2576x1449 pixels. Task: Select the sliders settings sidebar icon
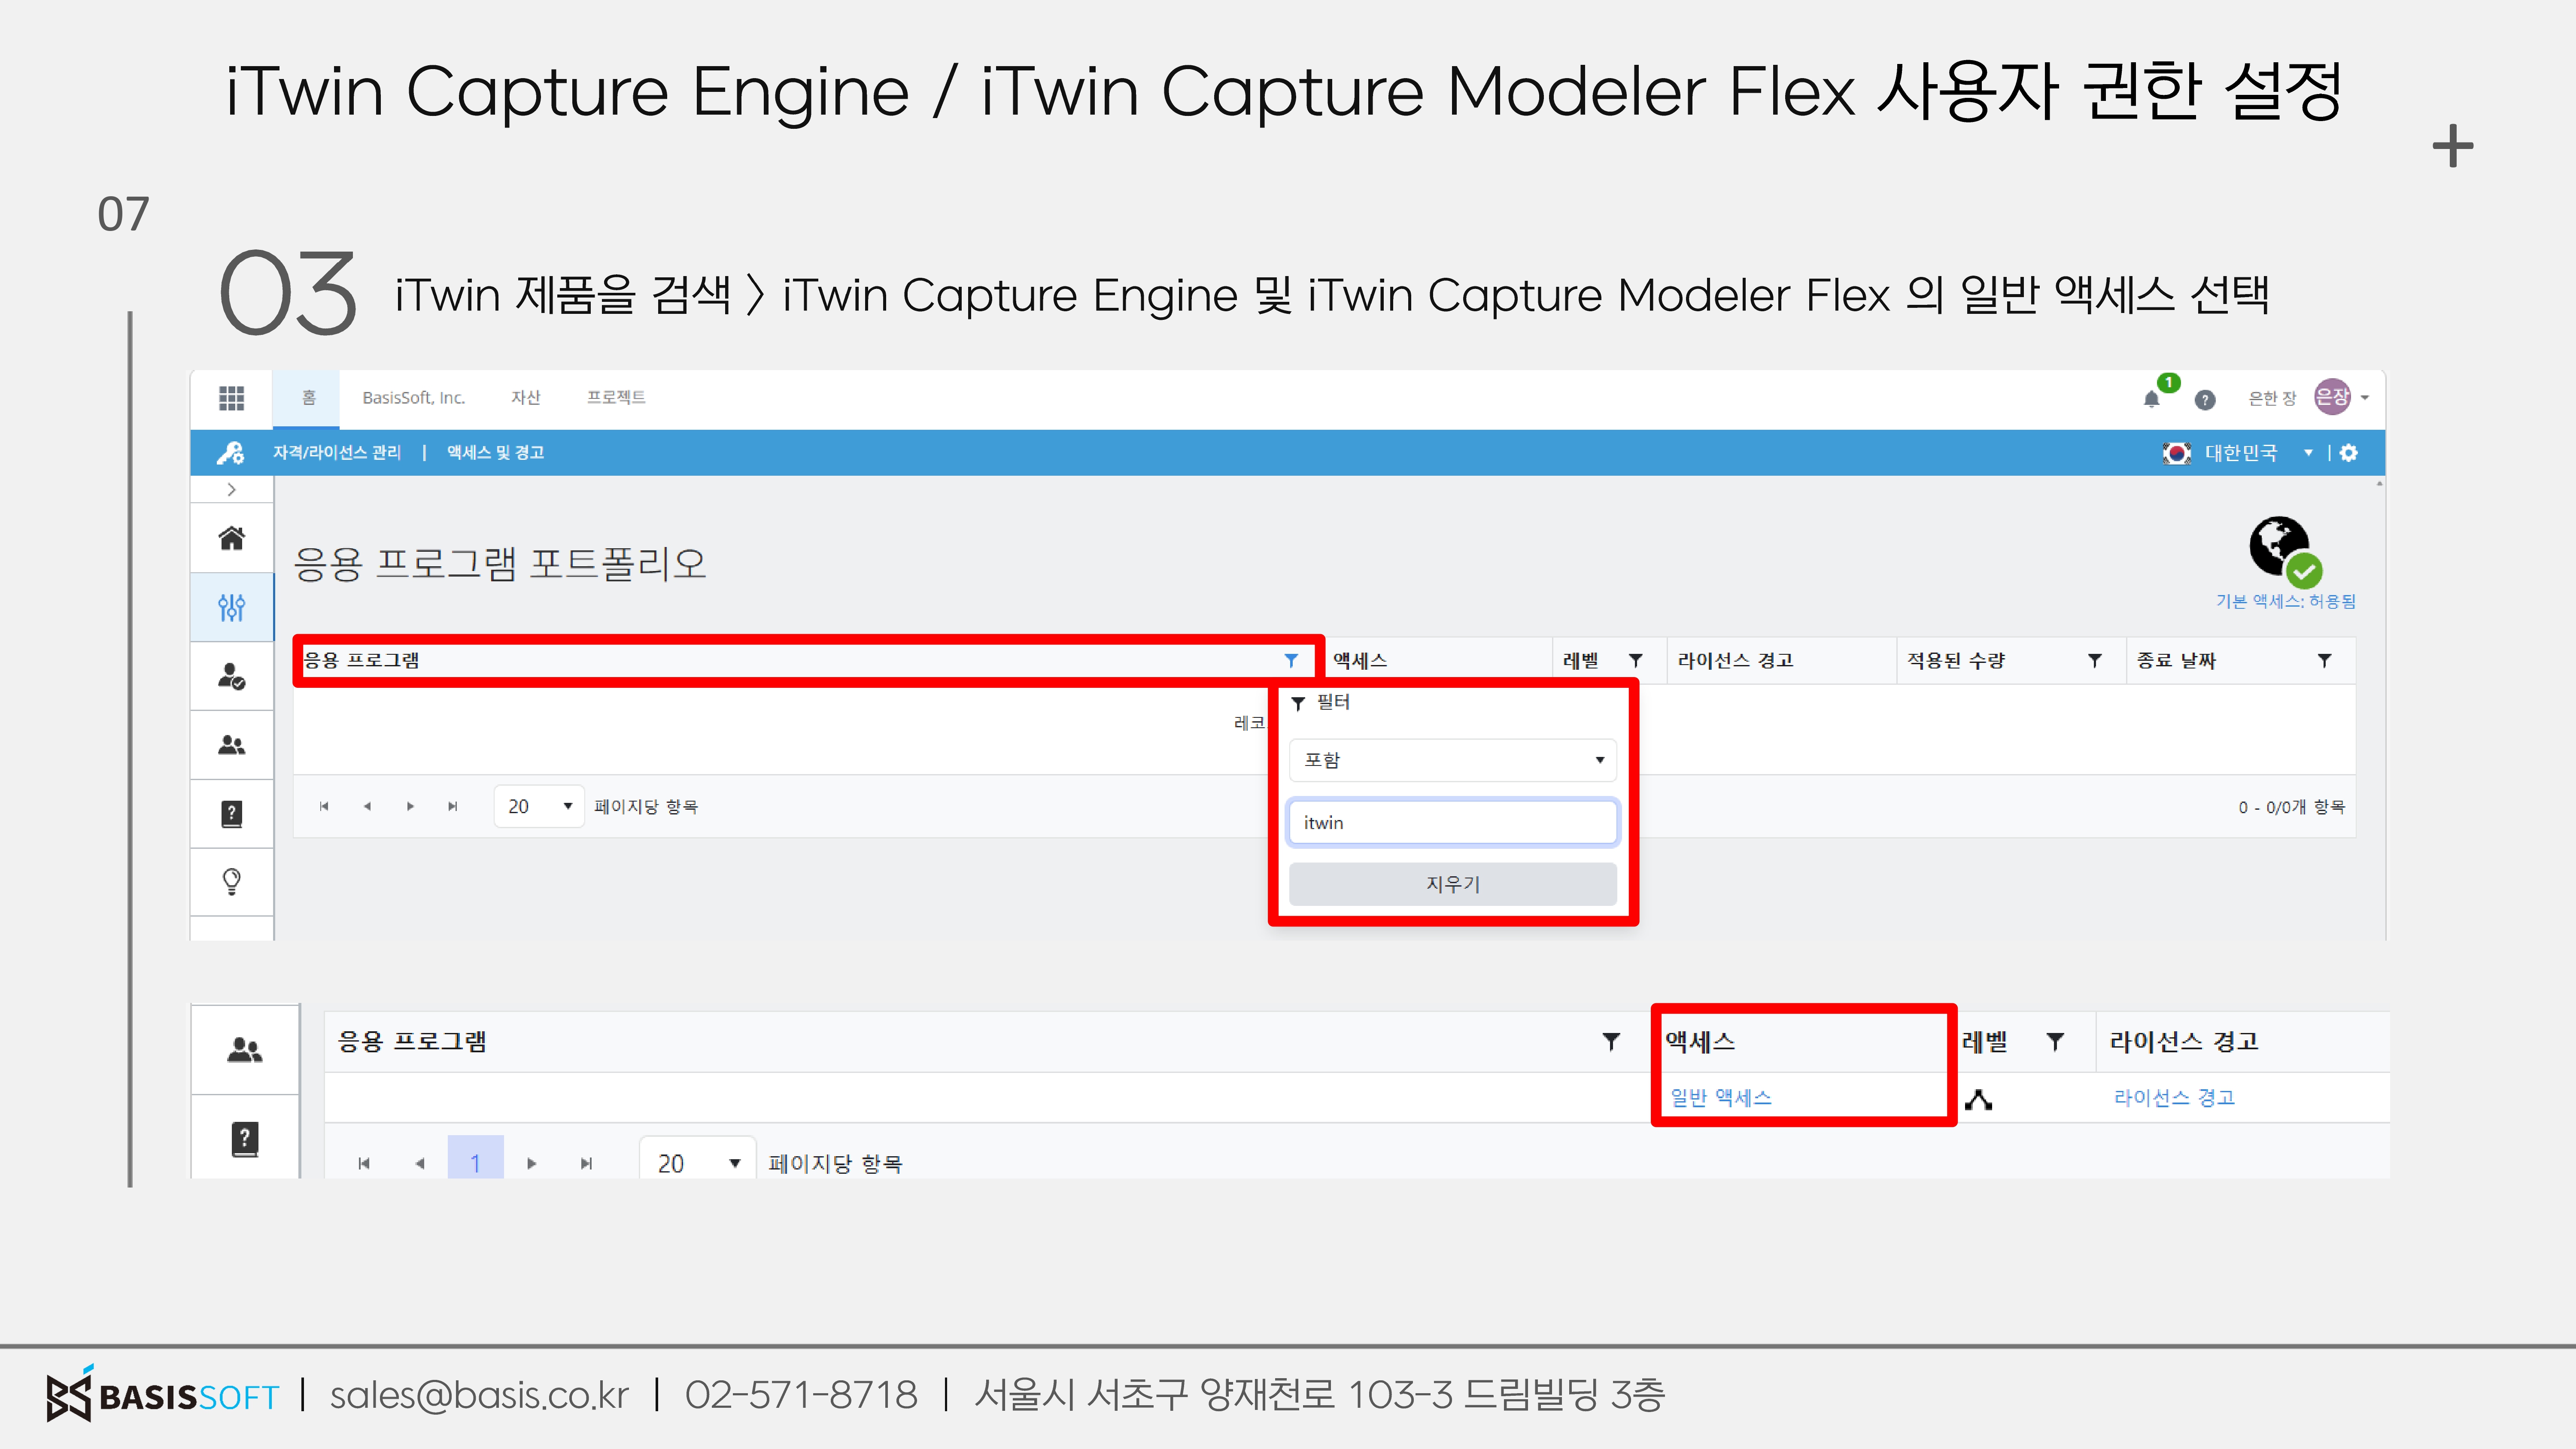pos(231,607)
